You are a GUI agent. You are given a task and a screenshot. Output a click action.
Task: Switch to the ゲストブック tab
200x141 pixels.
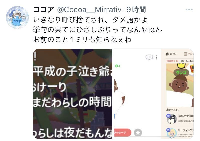tap(189, 54)
